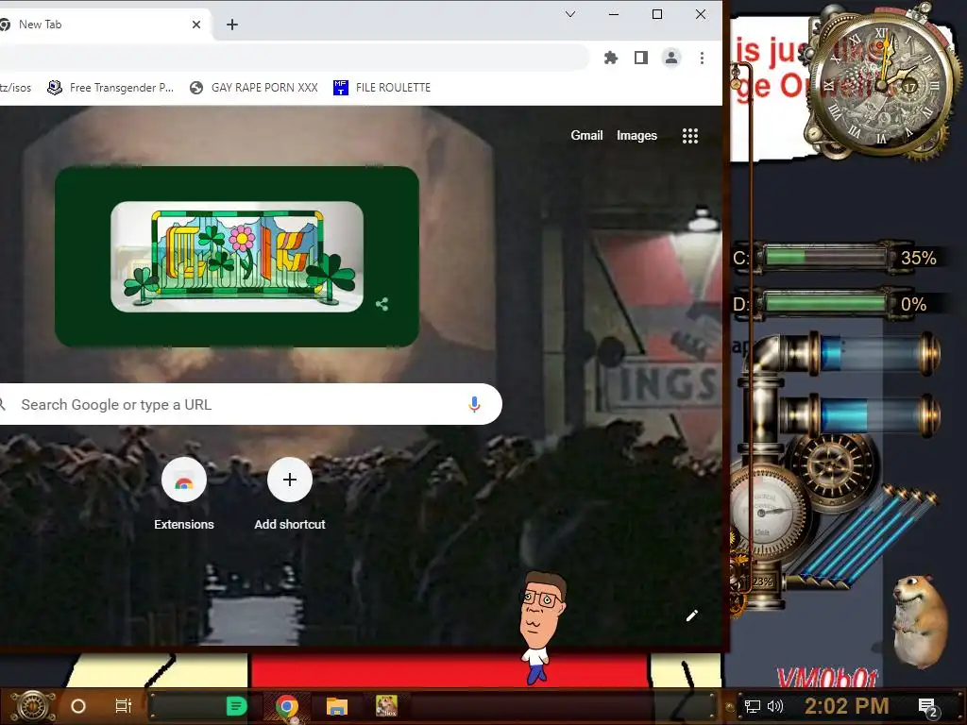Image resolution: width=967 pixels, height=725 pixels.
Task: Click the C: drive usage bar
Action: pos(825,257)
